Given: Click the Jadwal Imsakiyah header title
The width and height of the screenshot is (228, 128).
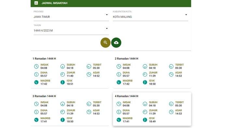Looking at the screenshot, I should [54, 3].
